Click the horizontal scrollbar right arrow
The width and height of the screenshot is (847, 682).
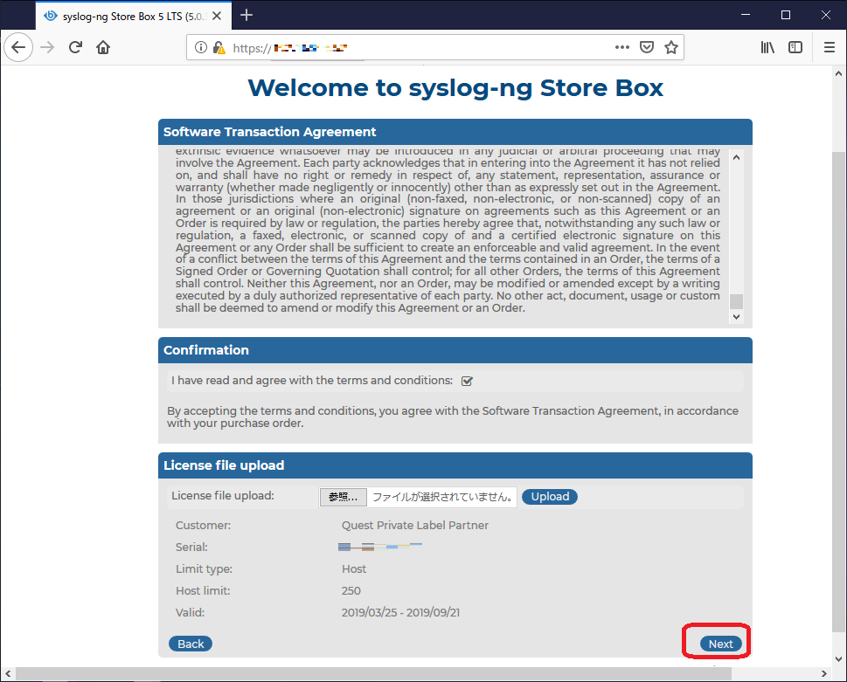coord(824,673)
